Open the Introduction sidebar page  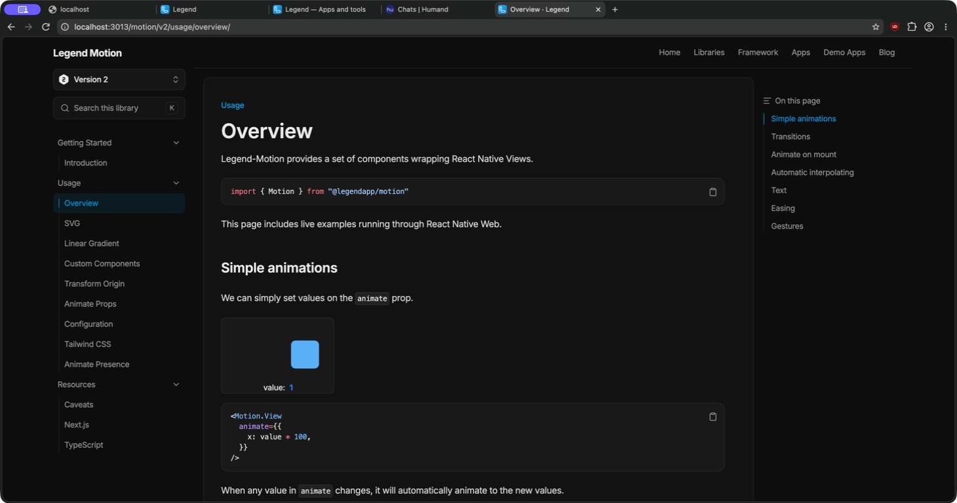tap(85, 163)
